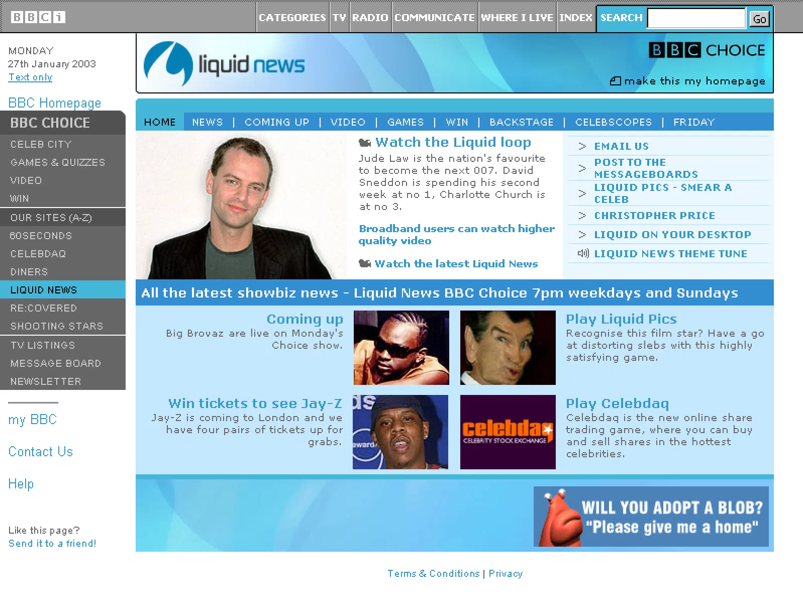Click the make this my homepage icon

[615, 81]
